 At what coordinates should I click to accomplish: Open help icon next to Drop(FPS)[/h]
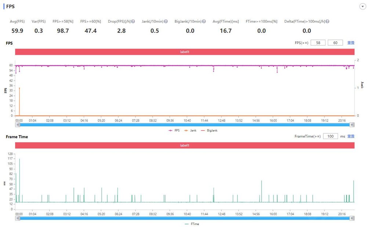pyautogui.click(x=133, y=21)
